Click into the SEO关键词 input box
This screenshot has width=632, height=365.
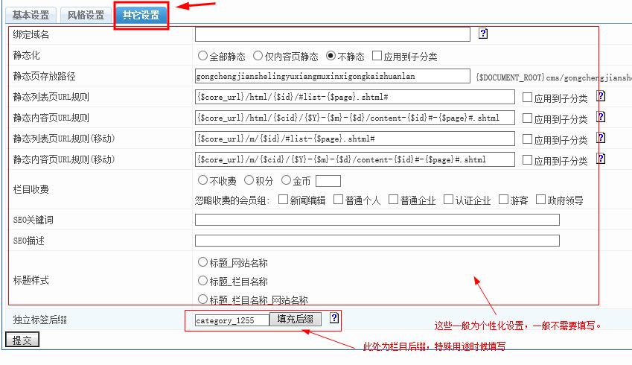coord(377,220)
